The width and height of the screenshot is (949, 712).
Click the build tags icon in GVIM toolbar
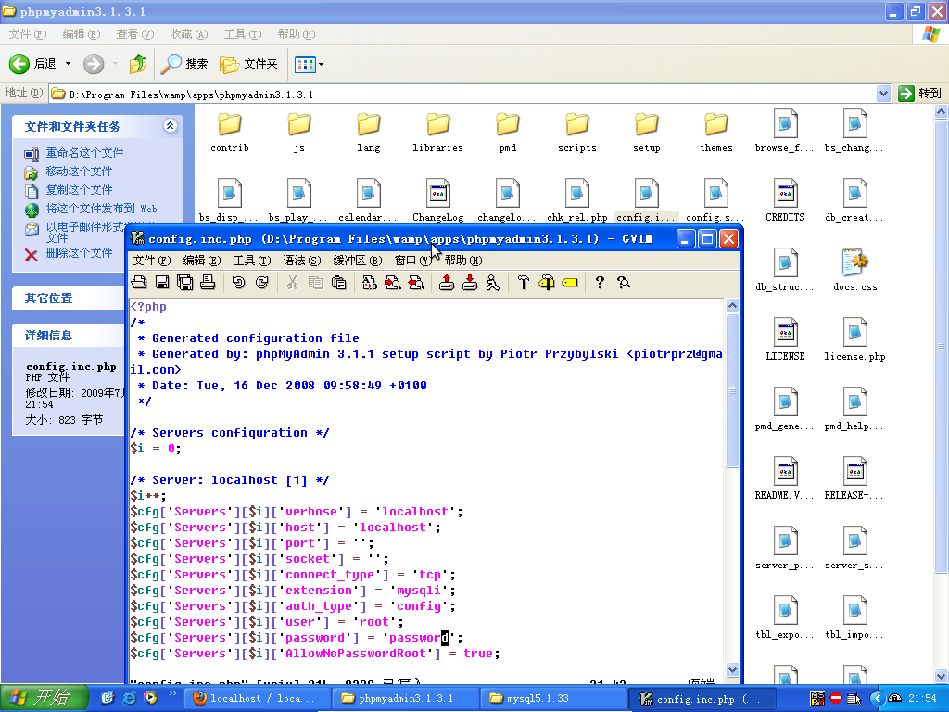click(x=547, y=283)
